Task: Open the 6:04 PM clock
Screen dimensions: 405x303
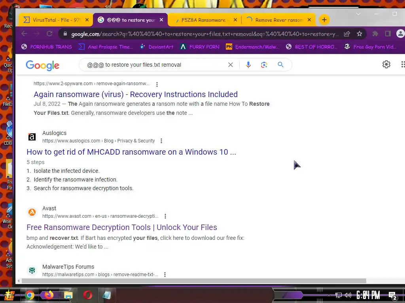Action: 368,295
